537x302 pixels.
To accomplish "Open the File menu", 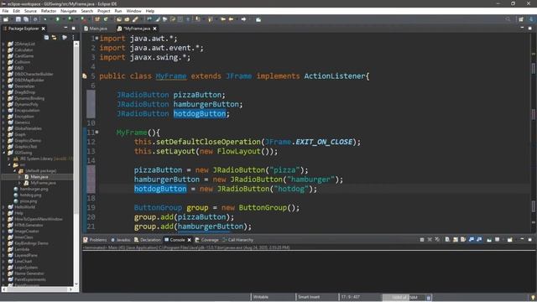I will [x=5, y=11].
